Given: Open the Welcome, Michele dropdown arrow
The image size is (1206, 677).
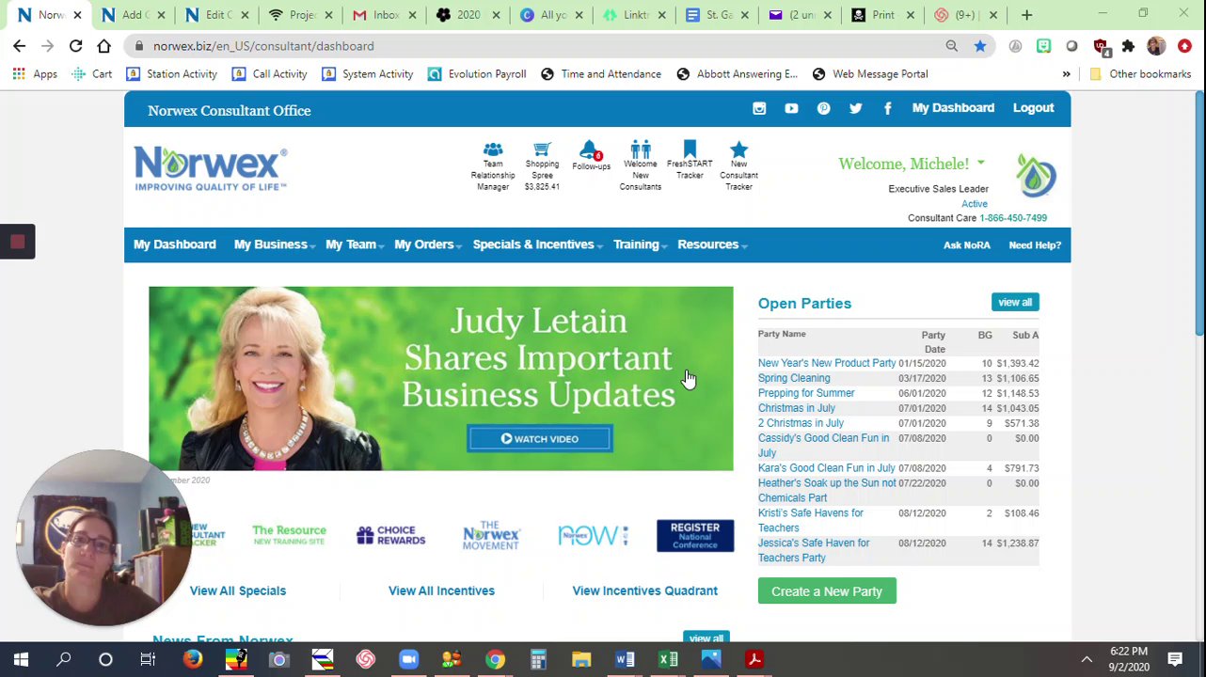Looking at the screenshot, I should coord(980,164).
